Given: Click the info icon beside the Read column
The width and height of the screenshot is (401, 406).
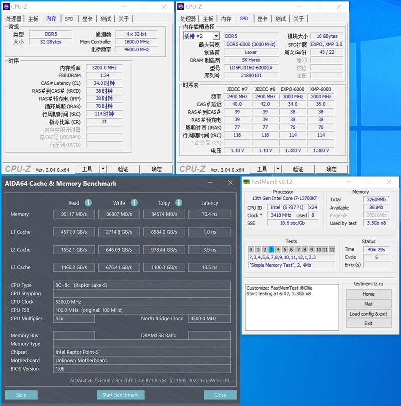Looking at the screenshot, I should (x=88, y=203).
